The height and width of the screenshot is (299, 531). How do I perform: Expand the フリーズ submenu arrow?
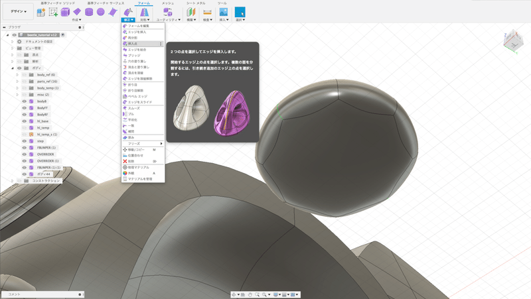point(161,144)
